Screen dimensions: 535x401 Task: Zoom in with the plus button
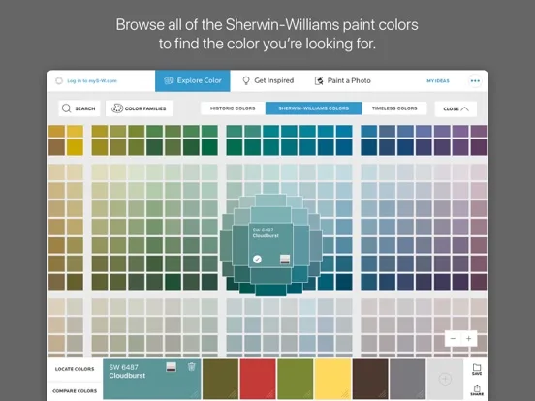[469, 339]
